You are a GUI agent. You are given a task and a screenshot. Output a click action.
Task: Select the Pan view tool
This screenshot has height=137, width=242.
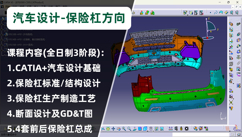point(113,129)
